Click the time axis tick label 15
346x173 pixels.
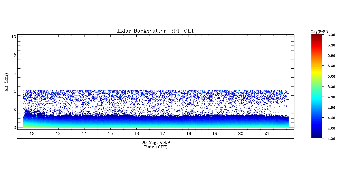110,133
